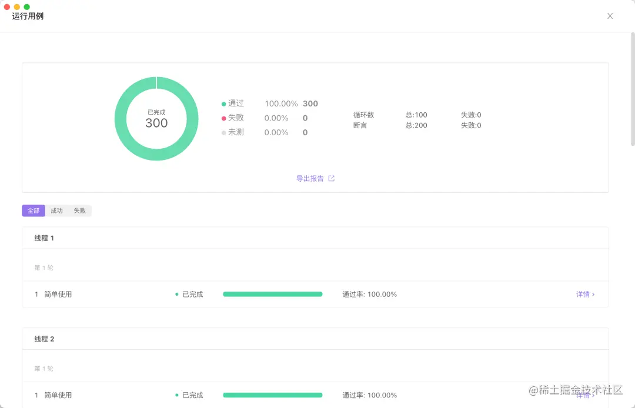
Task: Switch to the 失败 filter tab
Action: click(x=80, y=210)
